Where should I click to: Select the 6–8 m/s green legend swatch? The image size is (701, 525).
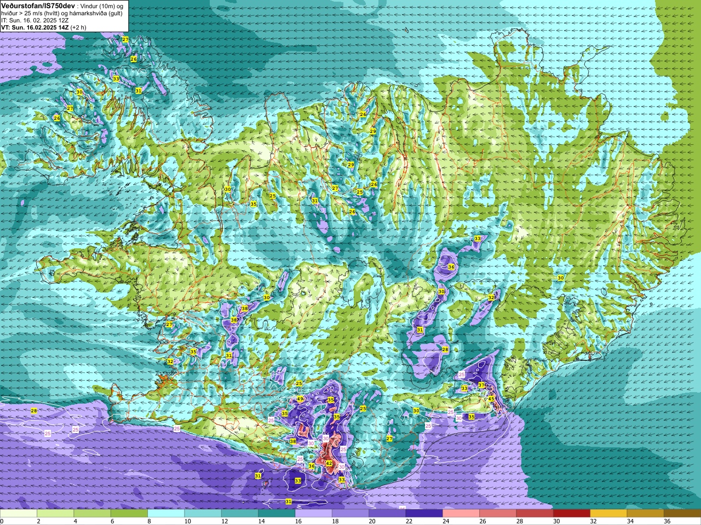coord(129,514)
